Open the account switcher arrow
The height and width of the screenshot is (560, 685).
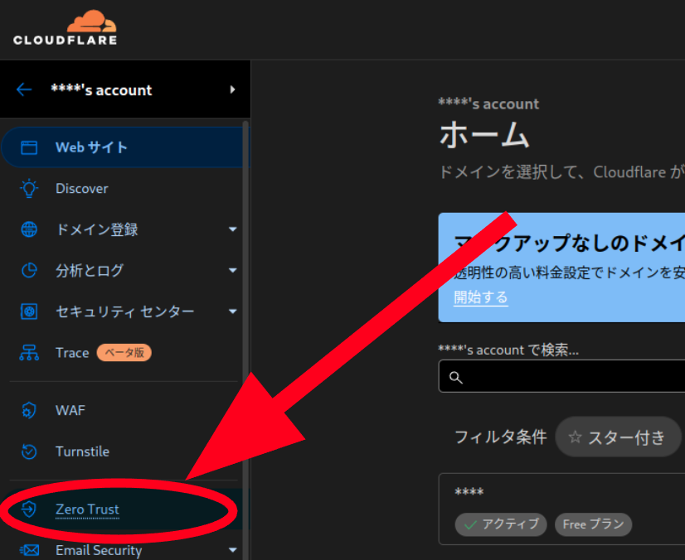[232, 89]
